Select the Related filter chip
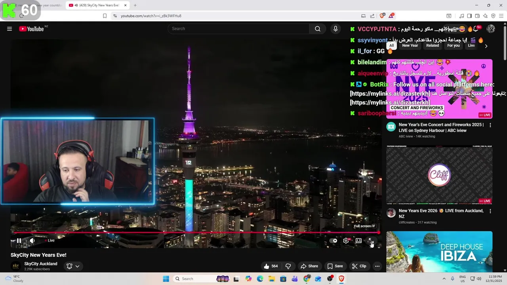 click(433, 46)
